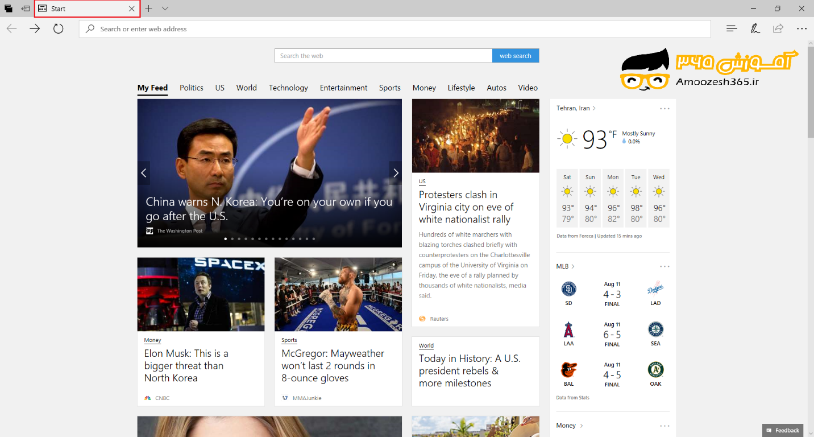The width and height of the screenshot is (814, 437).
Task: Switch to the US tab
Action: (220, 88)
